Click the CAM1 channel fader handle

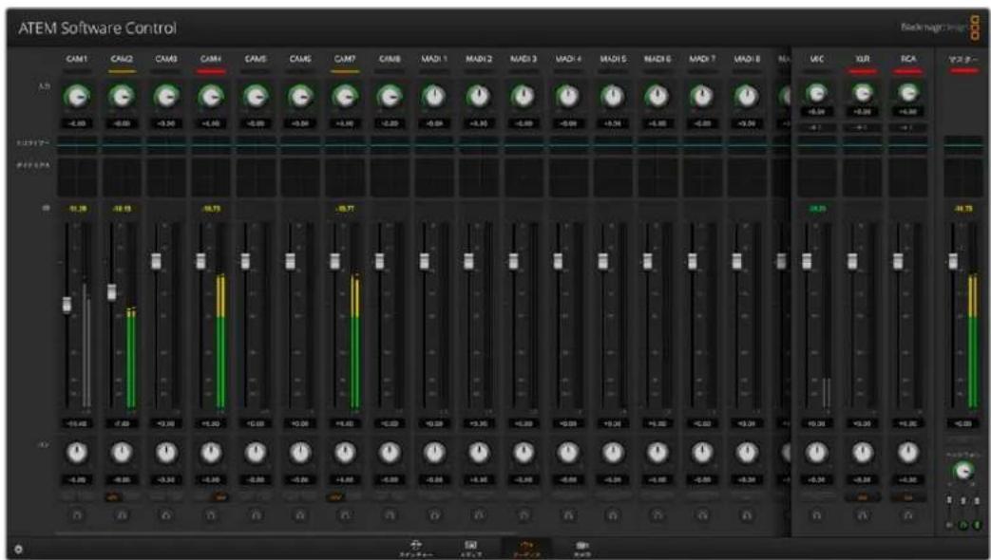[67, 305]
